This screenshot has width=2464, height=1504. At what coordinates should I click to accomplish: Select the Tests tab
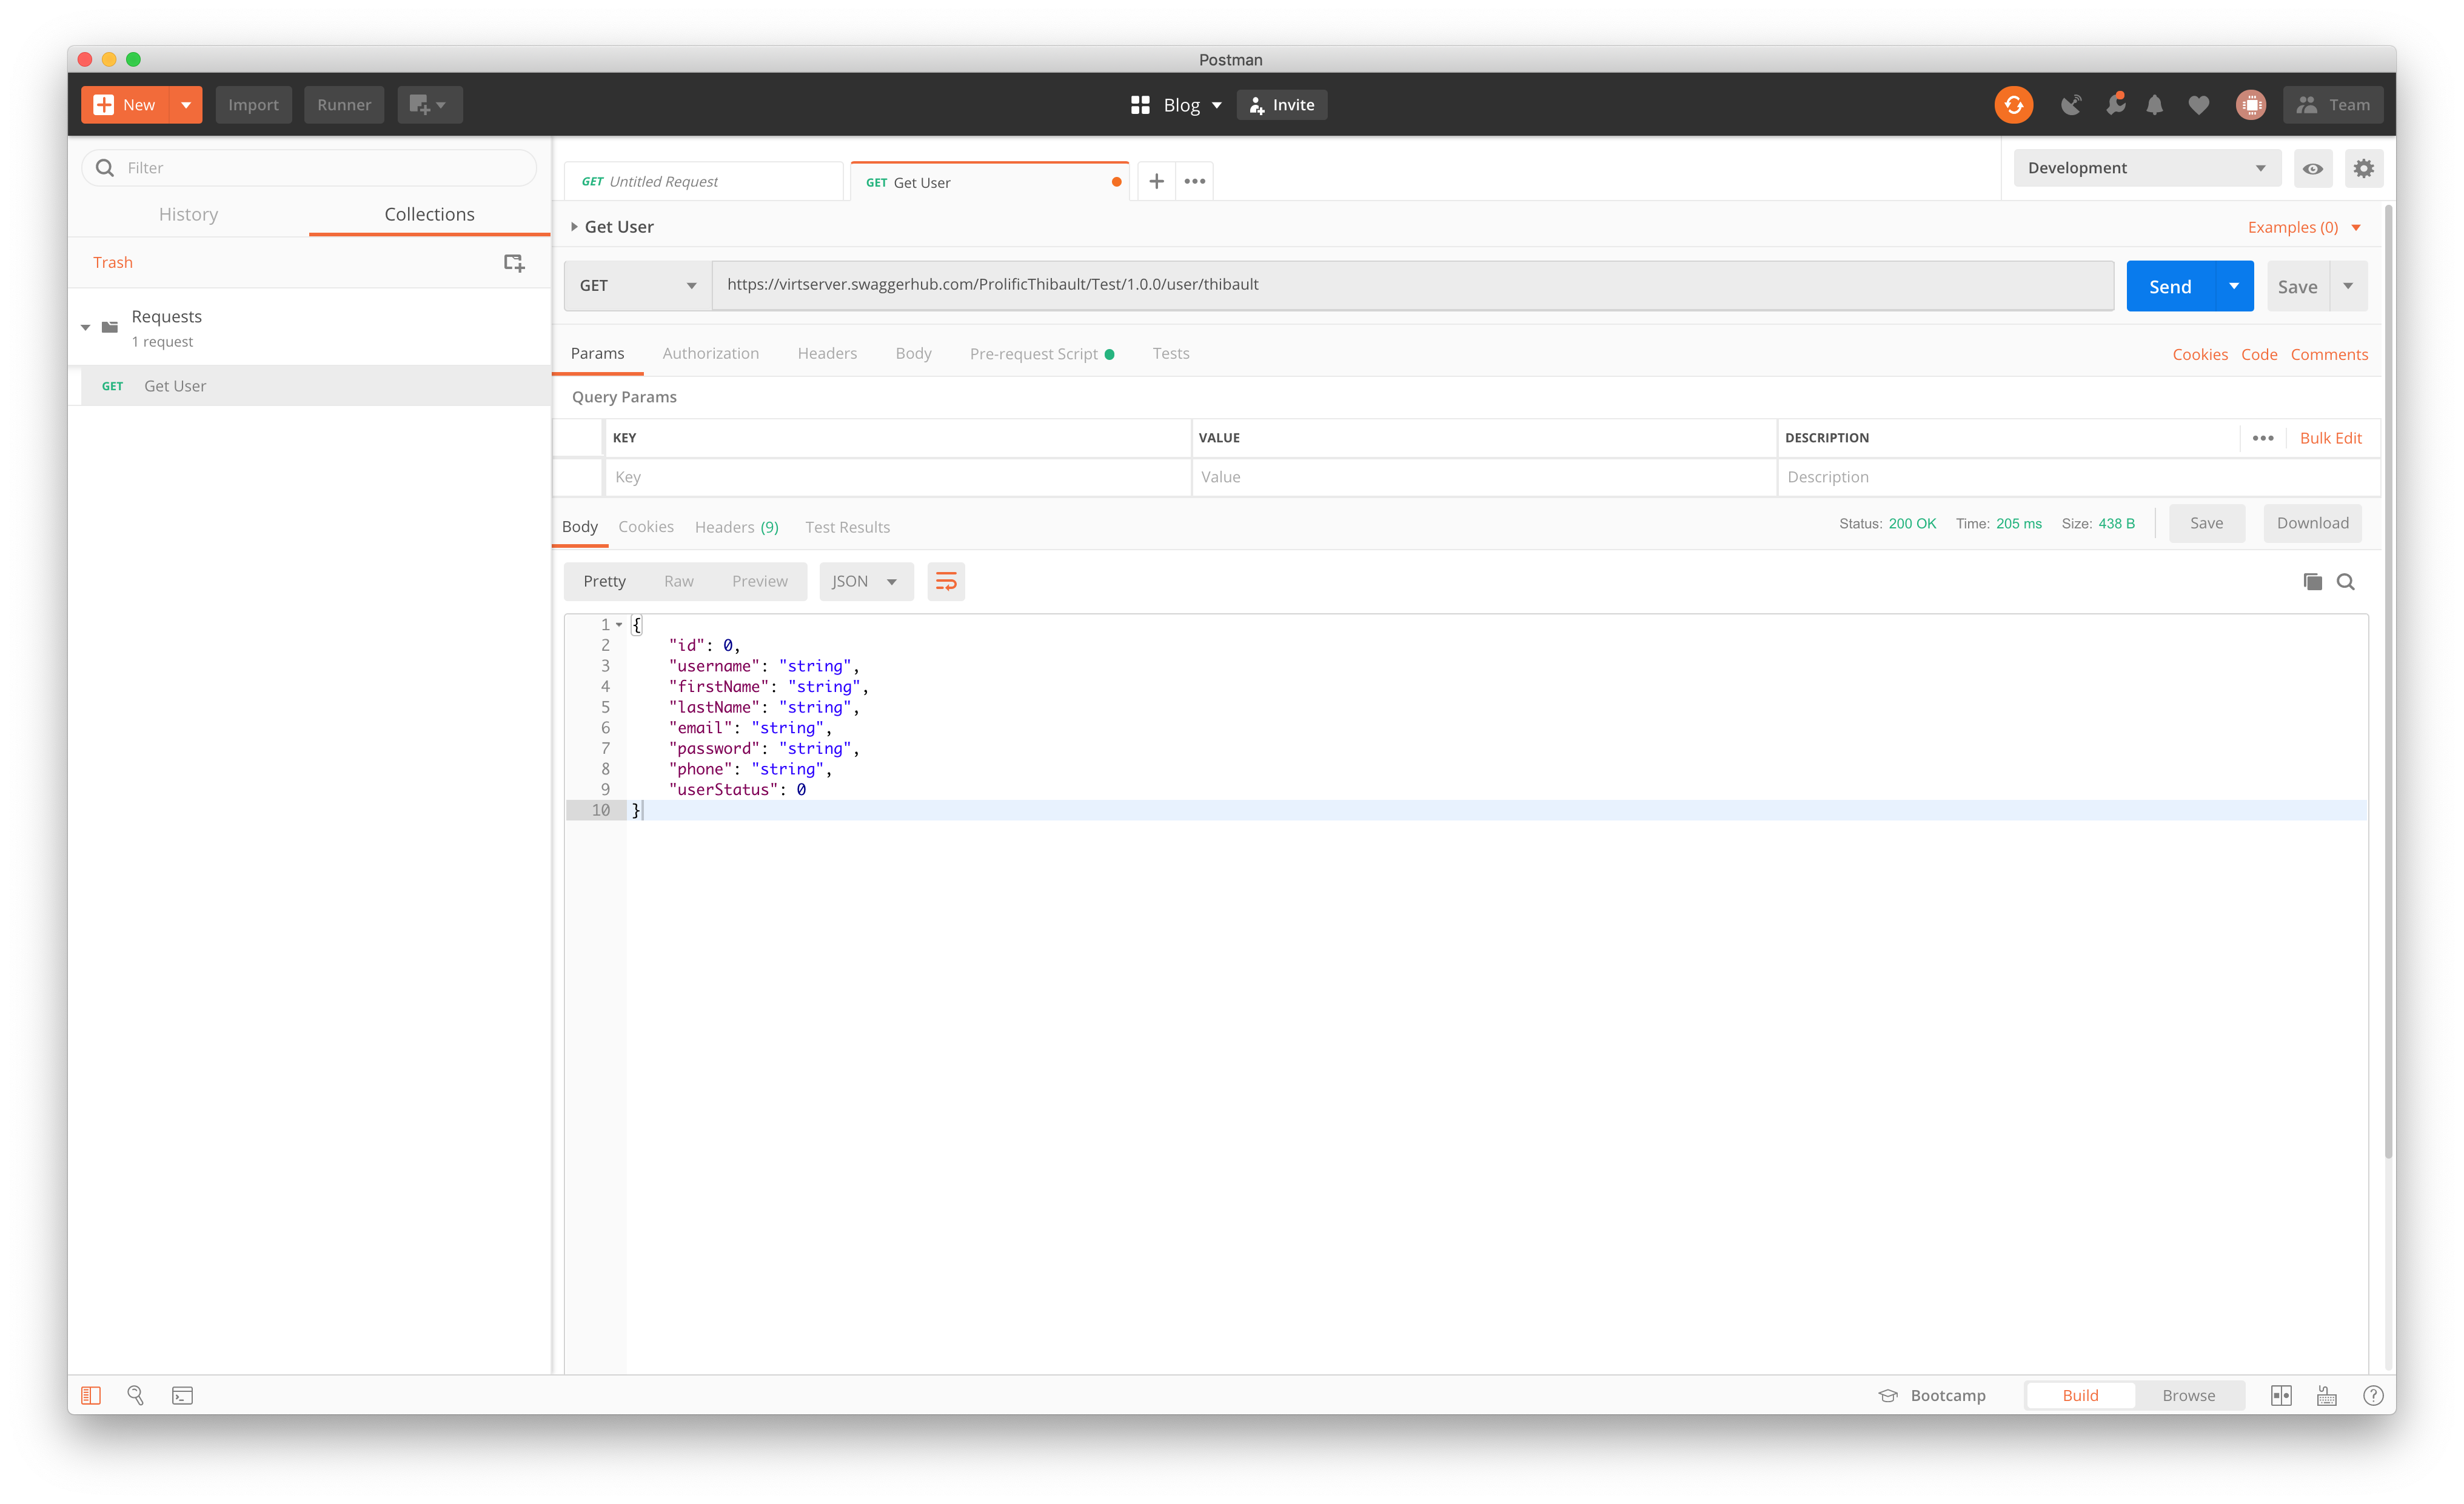1170,352
